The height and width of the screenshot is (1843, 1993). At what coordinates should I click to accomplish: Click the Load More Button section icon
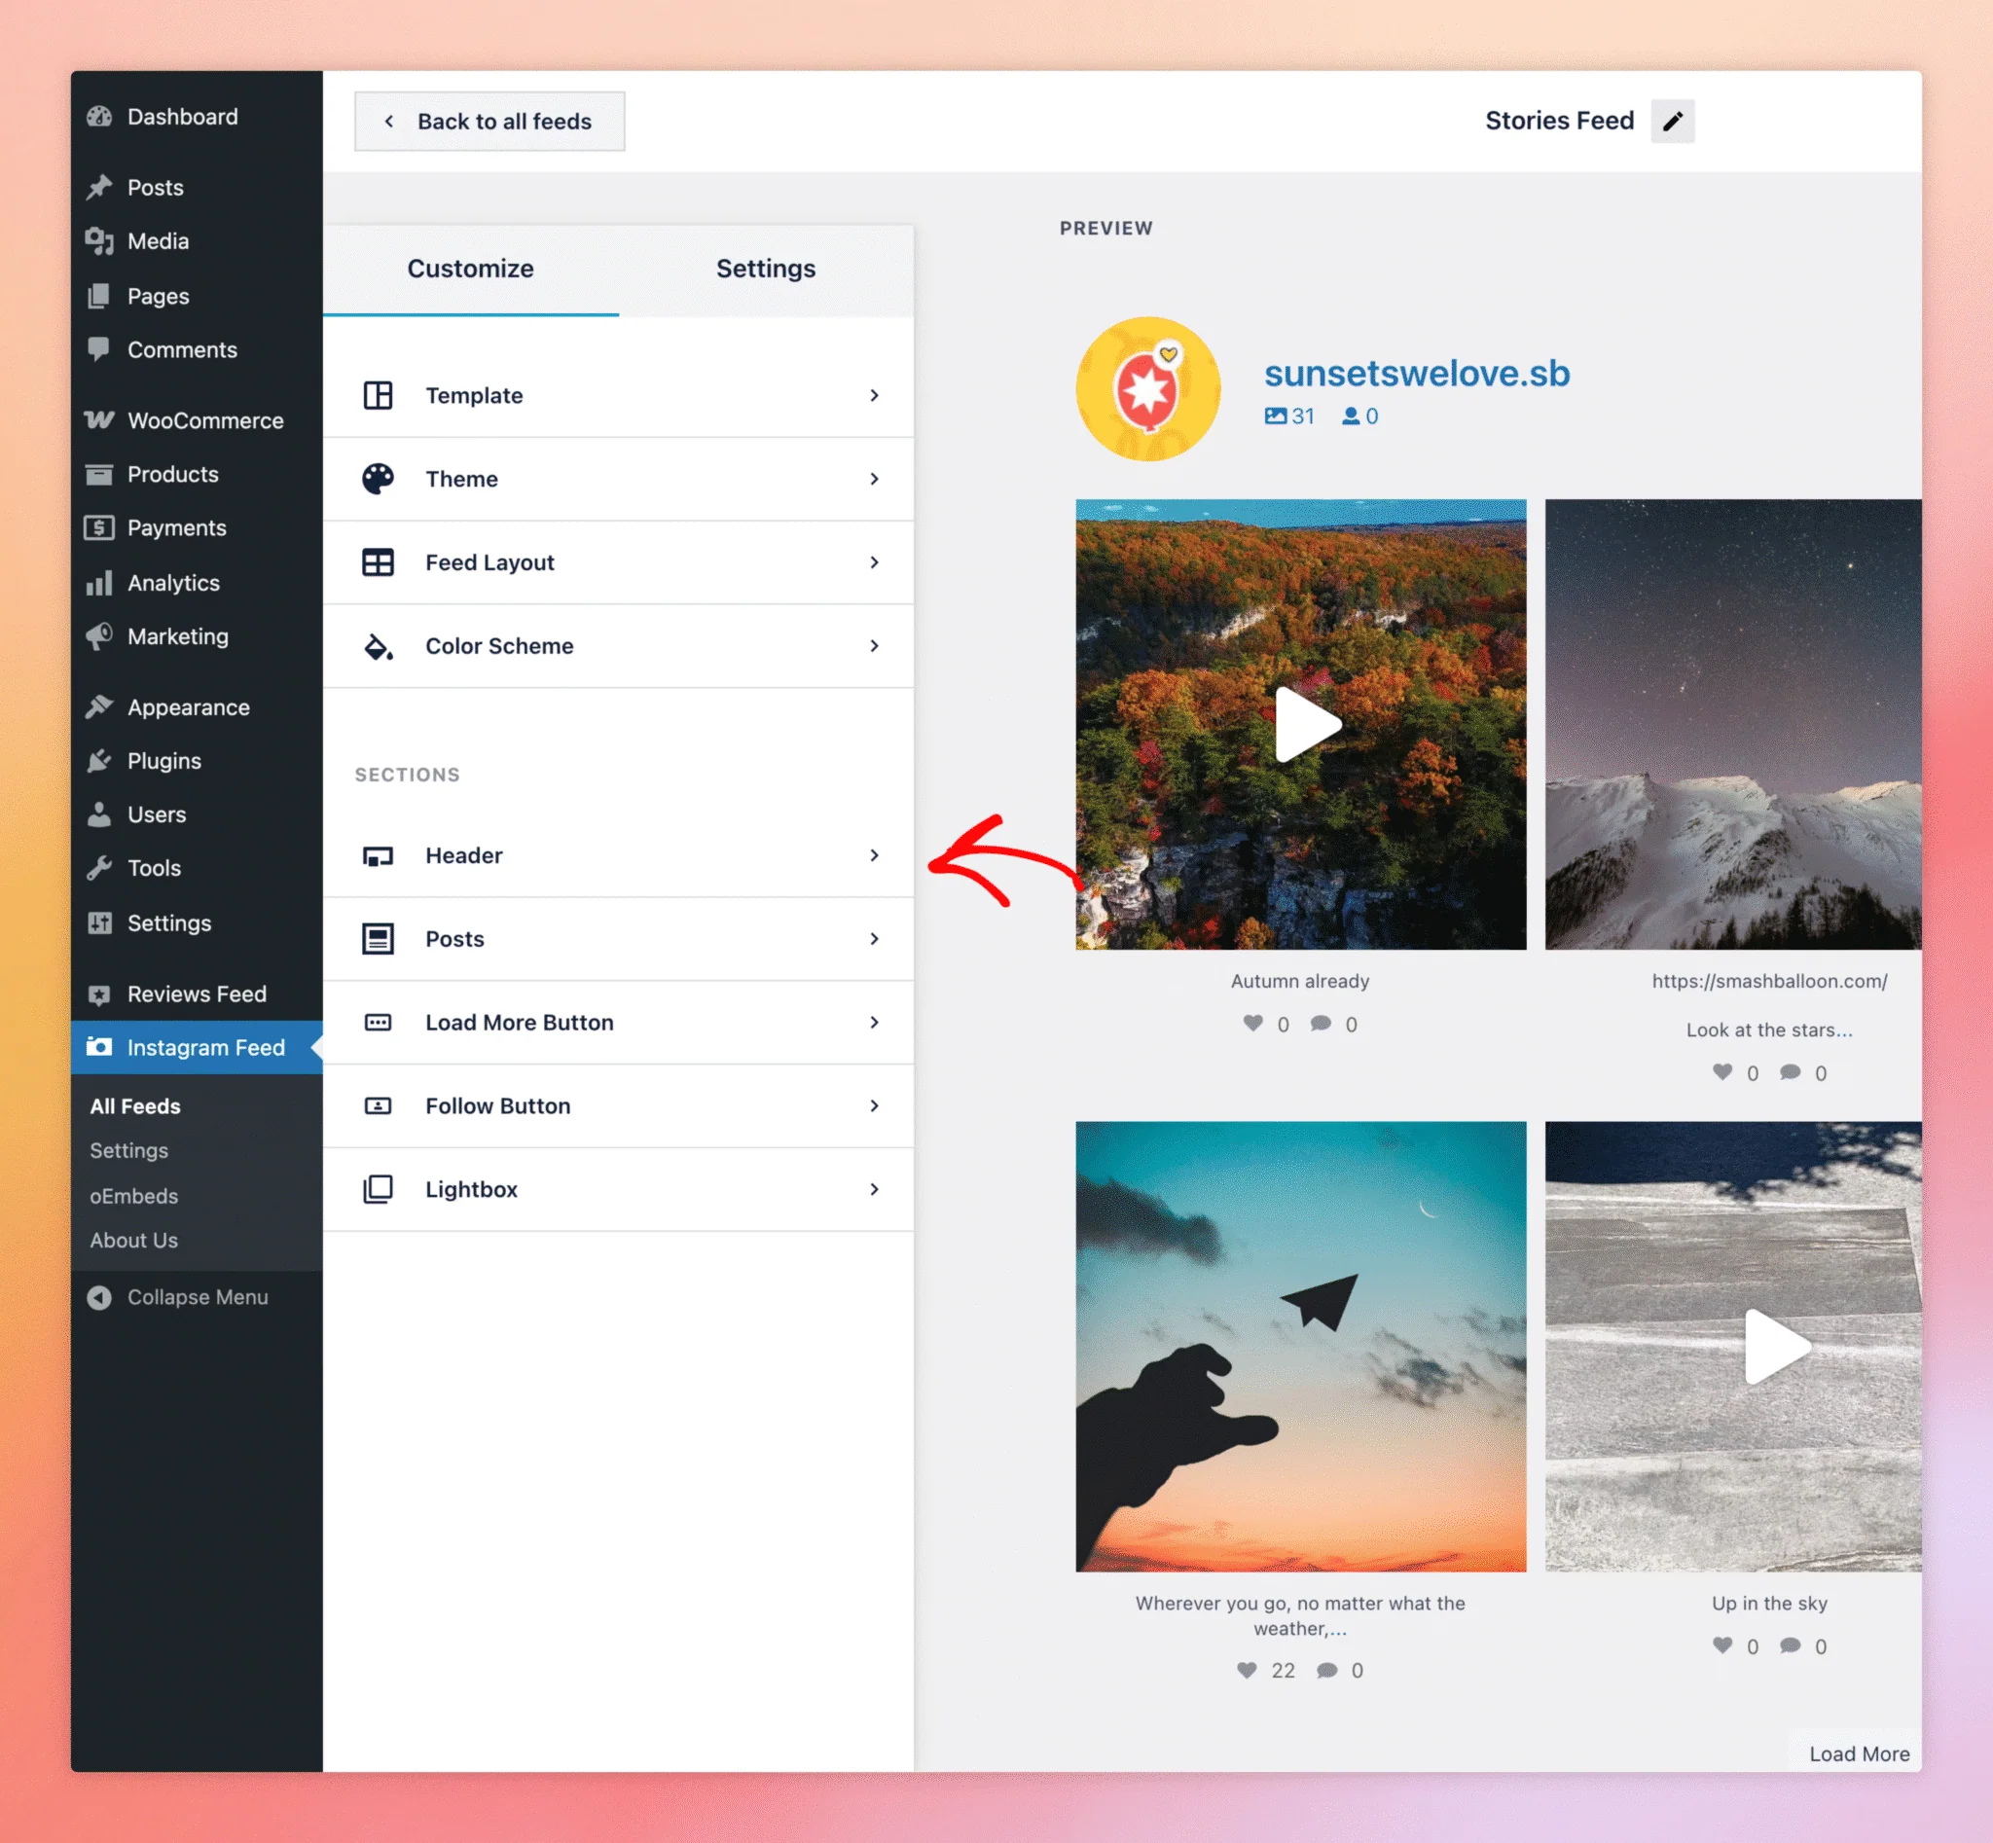pos(378,1023)
